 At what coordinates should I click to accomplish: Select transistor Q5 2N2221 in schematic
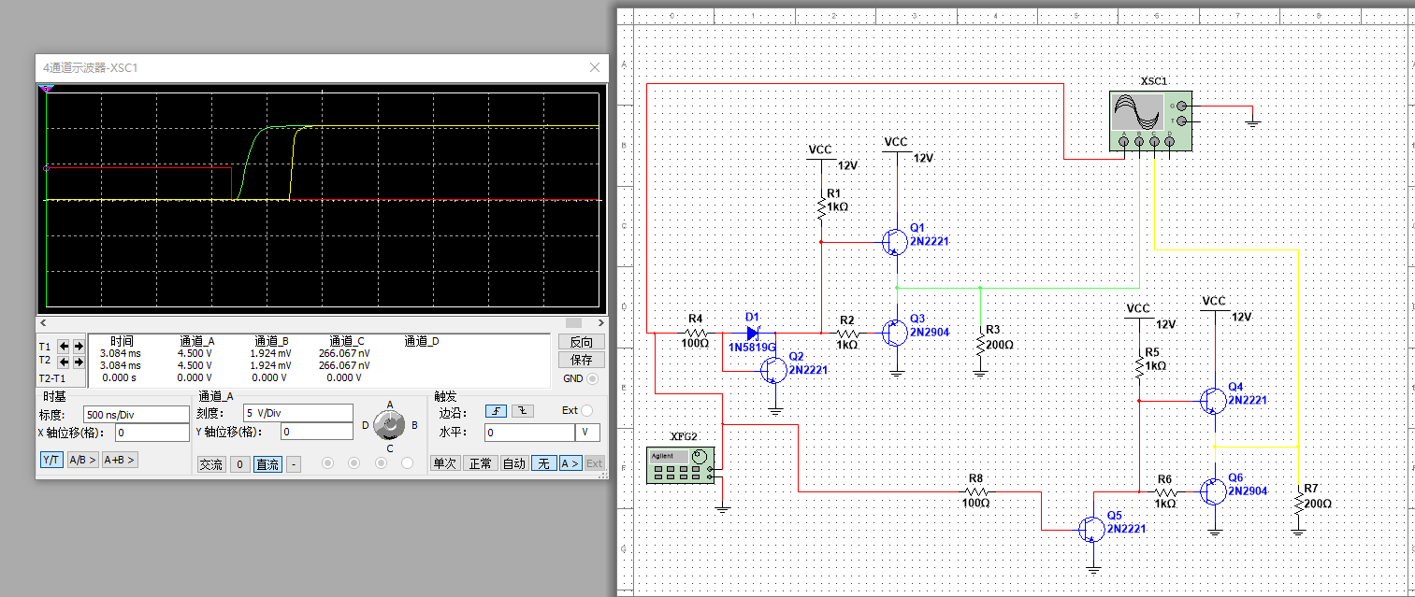tap(1090, 529)
